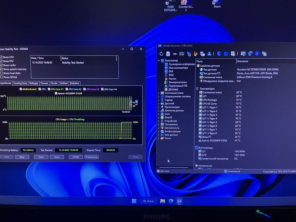The width and height of the screenshot is (296, 222).
Task: Expand the Системная плата tree node
Action: point(158,93)
